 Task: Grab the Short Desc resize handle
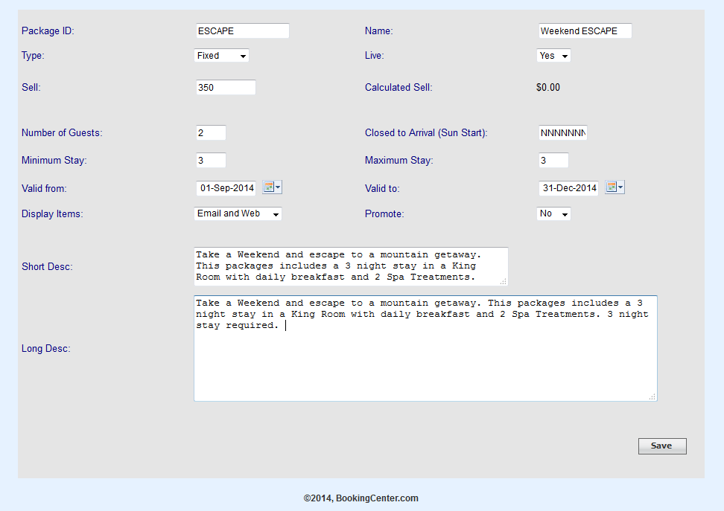(x=504, y=281)
